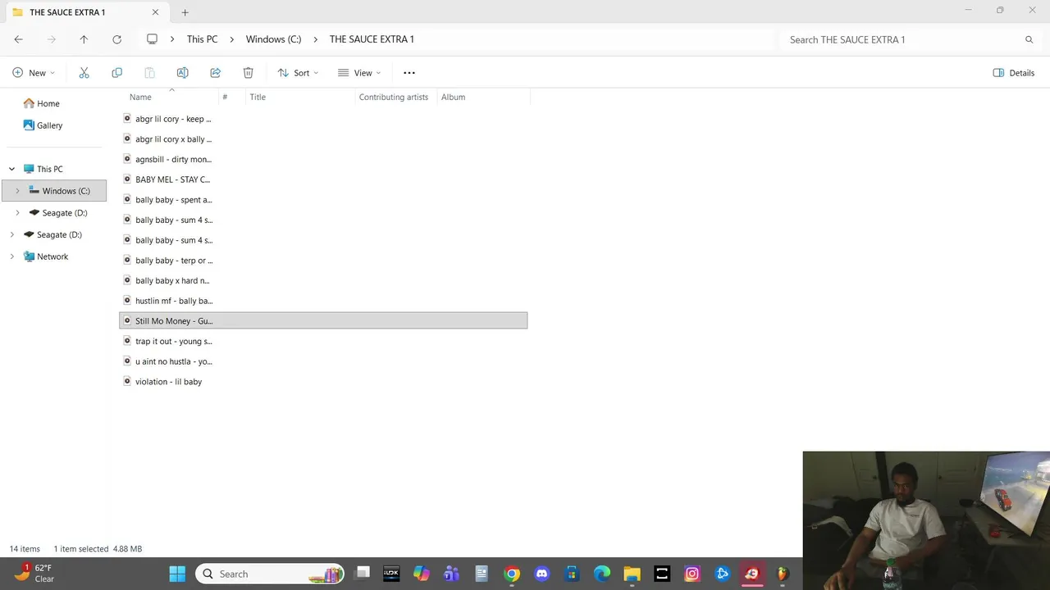Click This PC in the address bar
The height and width of the screenshot is (590, 1050).
tap(202, 39)
